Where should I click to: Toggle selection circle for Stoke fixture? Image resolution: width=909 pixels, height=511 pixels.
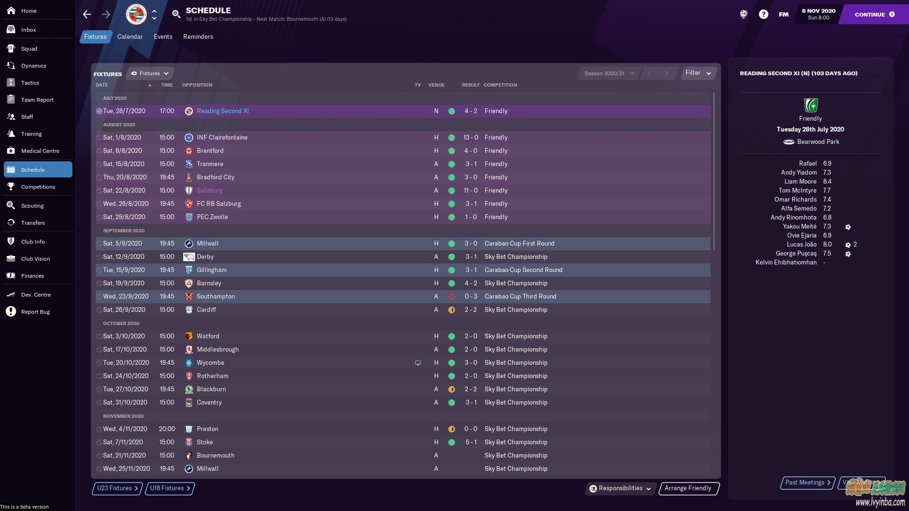(x=99, y=442)
